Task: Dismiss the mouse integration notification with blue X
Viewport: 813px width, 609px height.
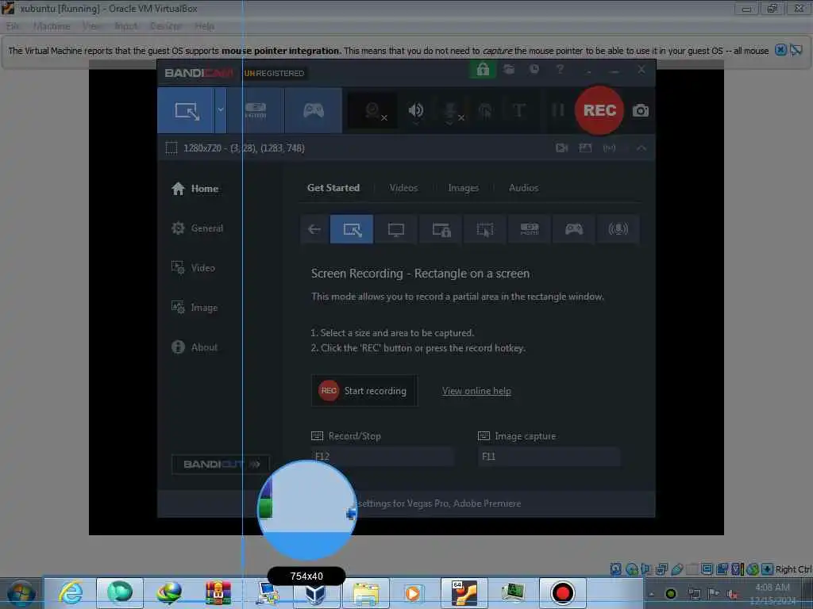Action: click(780, 50)
